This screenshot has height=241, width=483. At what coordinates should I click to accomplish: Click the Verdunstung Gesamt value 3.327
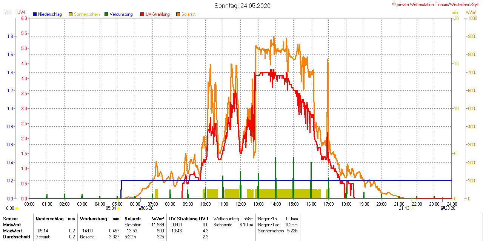click(x=114, y=237)
